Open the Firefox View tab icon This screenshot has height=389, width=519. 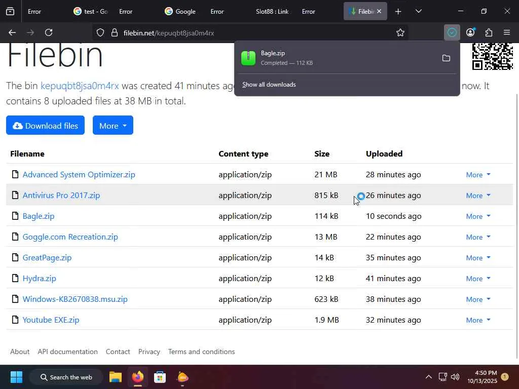coord(10,11)
